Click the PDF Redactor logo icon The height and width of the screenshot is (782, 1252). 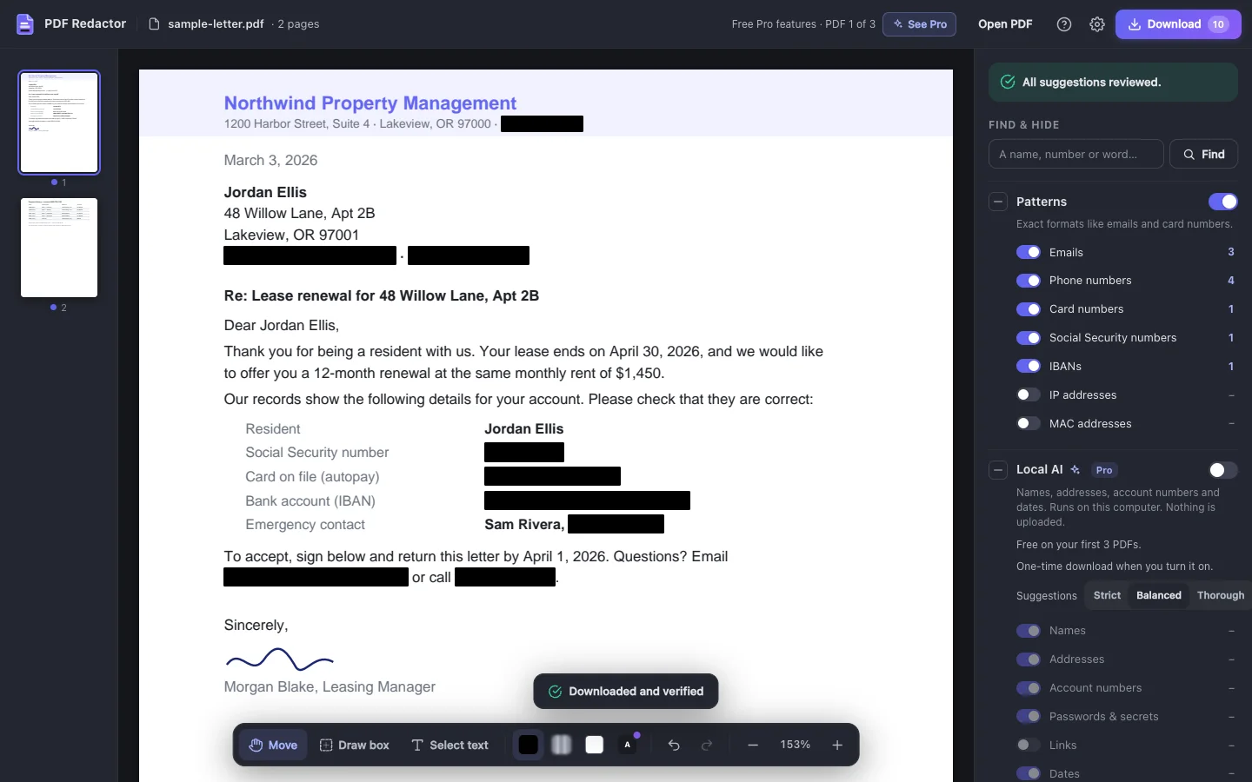click(x=25, y=24)
